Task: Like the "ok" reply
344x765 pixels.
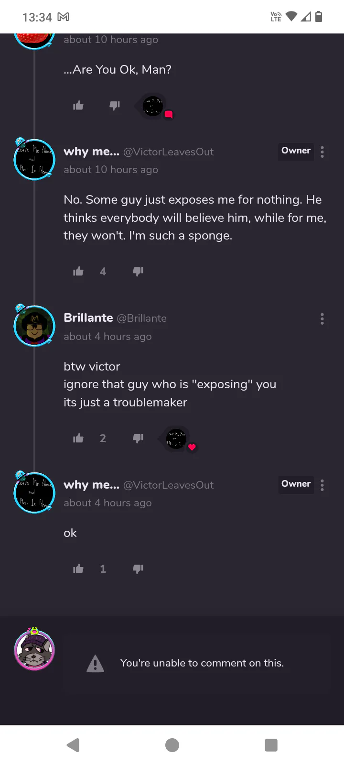Action: click(78, 569)
